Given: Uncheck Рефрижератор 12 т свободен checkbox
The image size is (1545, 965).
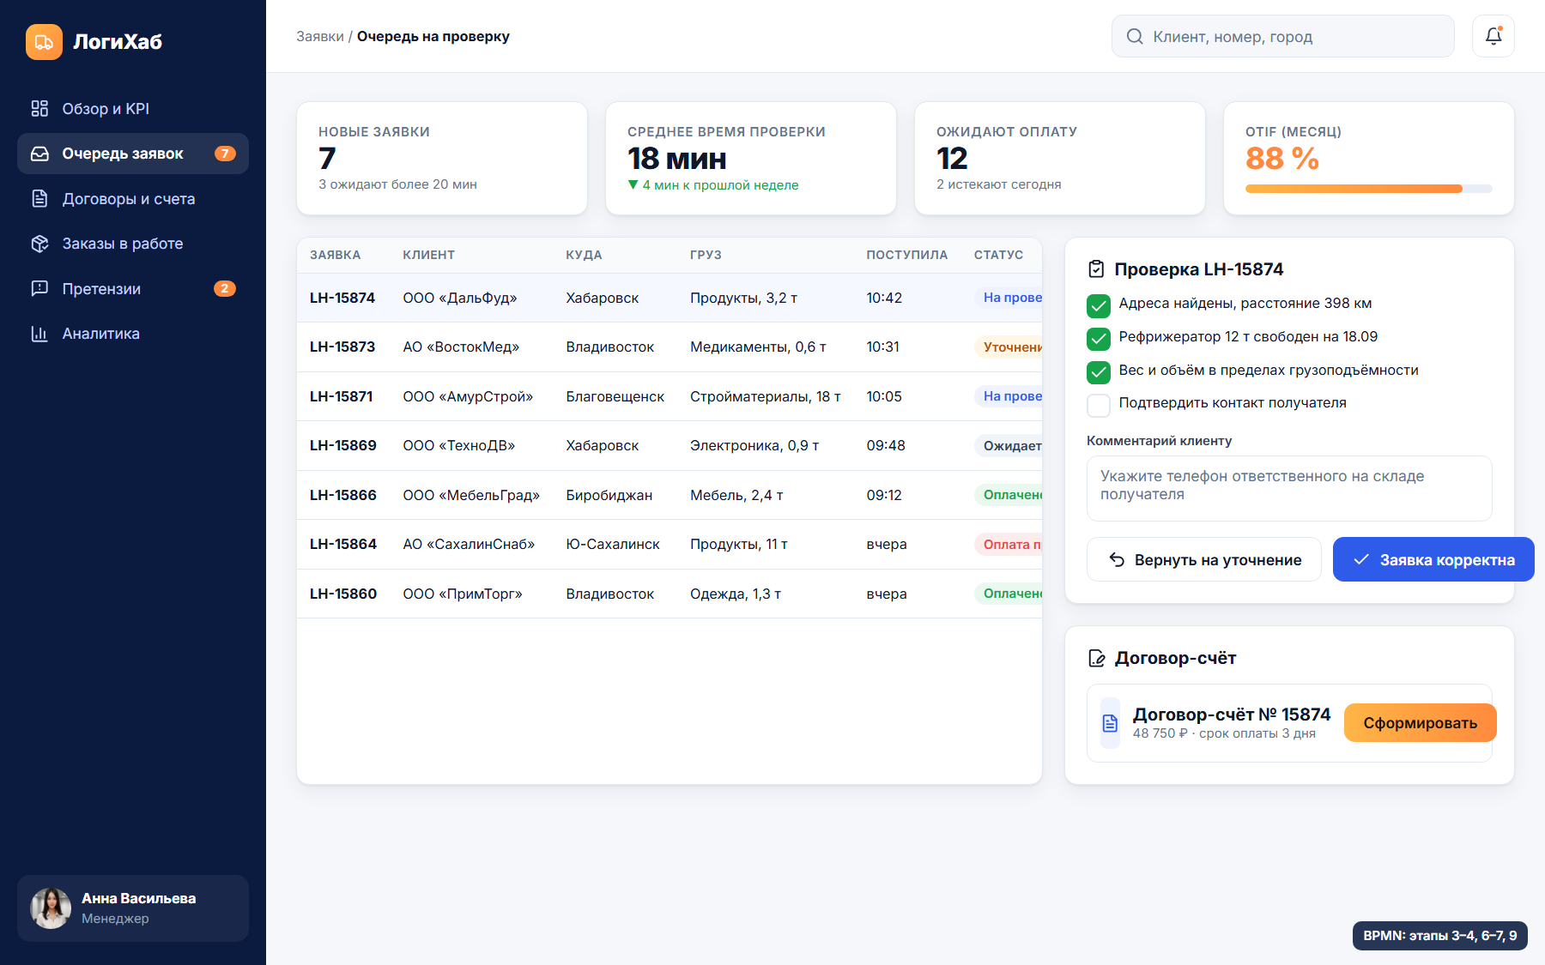Looking at the screenshot, I should (x=1099, y=339).
